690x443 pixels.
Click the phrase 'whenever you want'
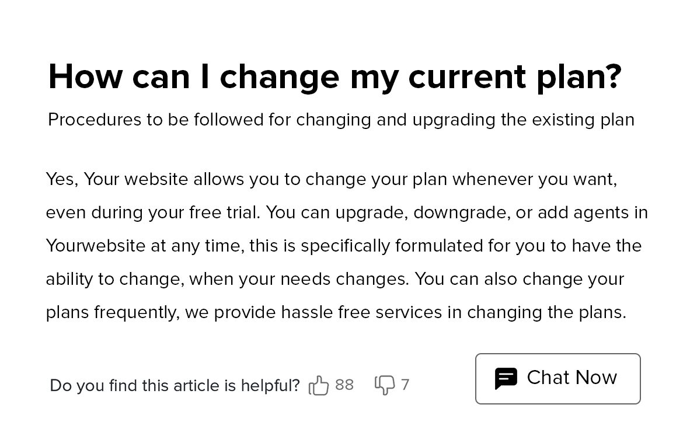(534, 180)
